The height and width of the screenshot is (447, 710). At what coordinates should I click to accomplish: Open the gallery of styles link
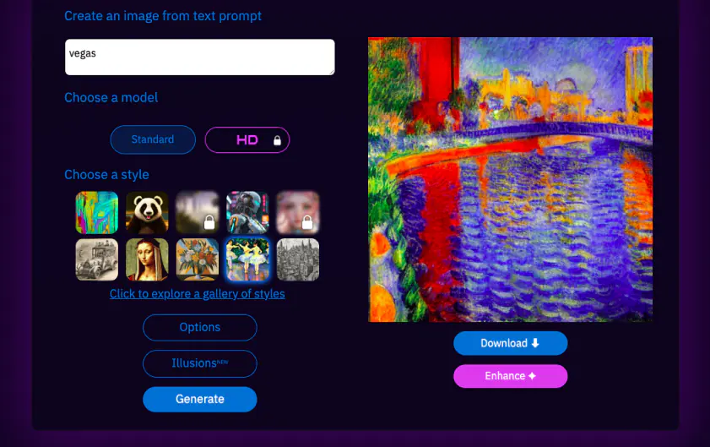[x=198, y=294]
